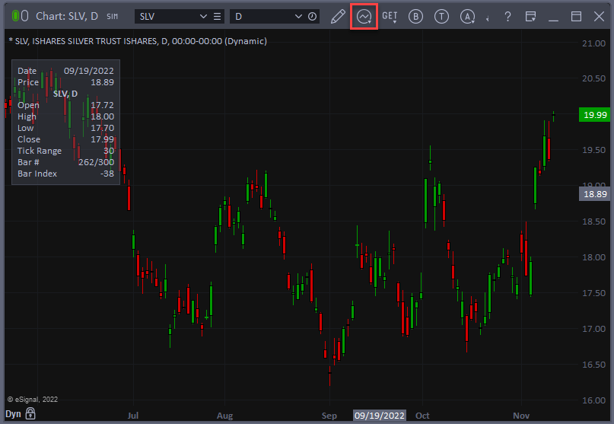The image size is (614, 424).
Task: Click the circled T toolbar icon
Action: [441, 17]
